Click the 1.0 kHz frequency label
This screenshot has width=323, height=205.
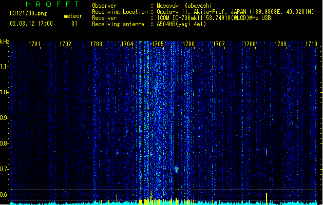tap(4, 92)
